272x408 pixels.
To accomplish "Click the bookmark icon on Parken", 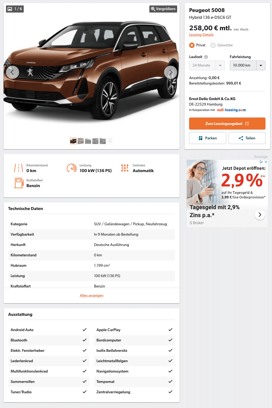I will pos(201,138).
